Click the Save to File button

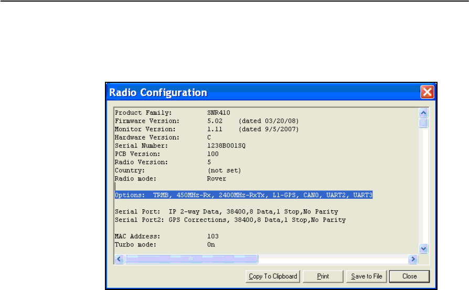pyautogui.click(x=367, y=276)
